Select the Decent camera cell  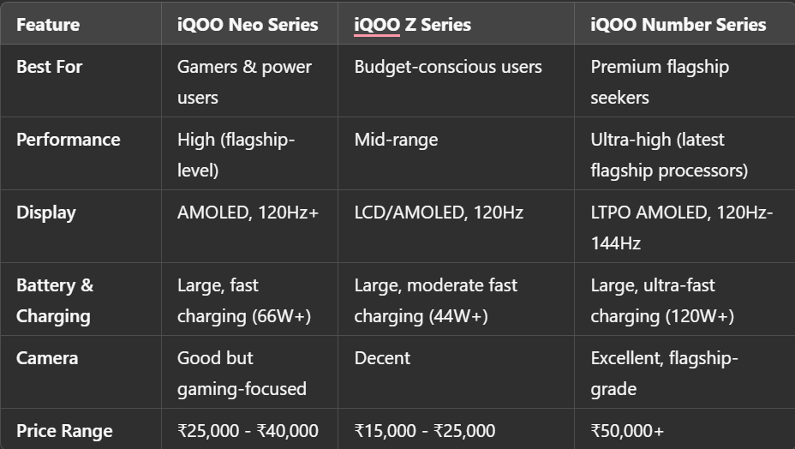click(x=382, y=358)
